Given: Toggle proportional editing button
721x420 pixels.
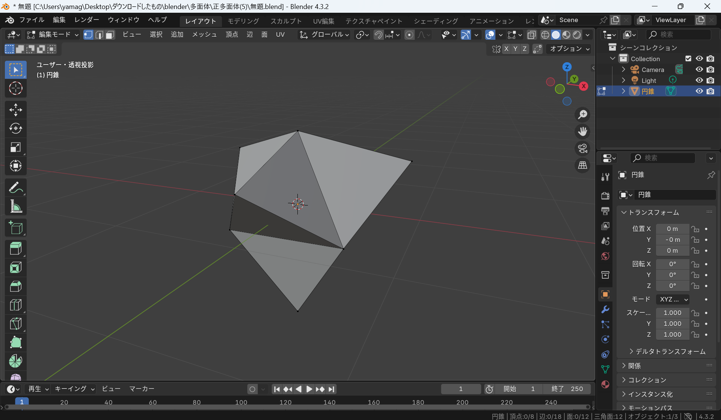Looking at the screenshot, I should 409,35.
